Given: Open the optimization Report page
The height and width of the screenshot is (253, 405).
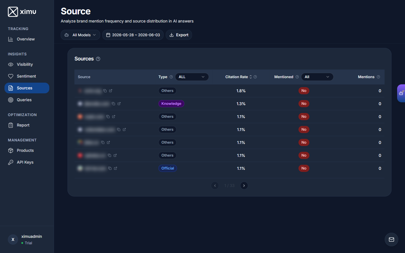Looking at the screenshot, I should 27,125.
